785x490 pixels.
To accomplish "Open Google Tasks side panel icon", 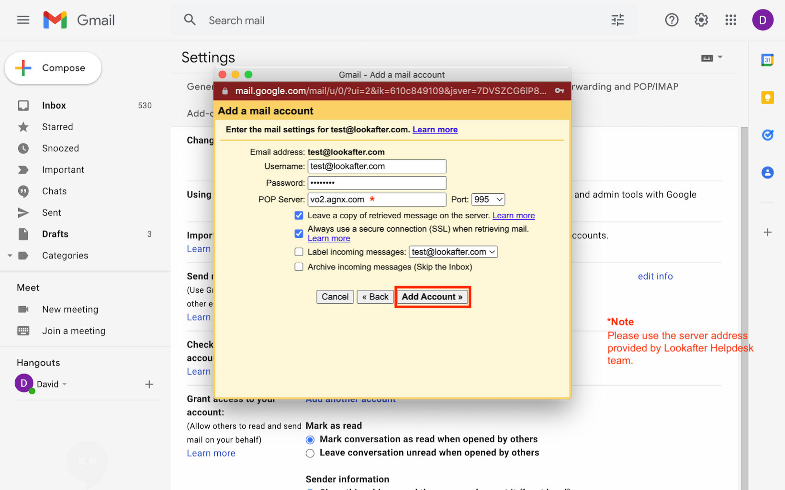I will click(767, 135).
